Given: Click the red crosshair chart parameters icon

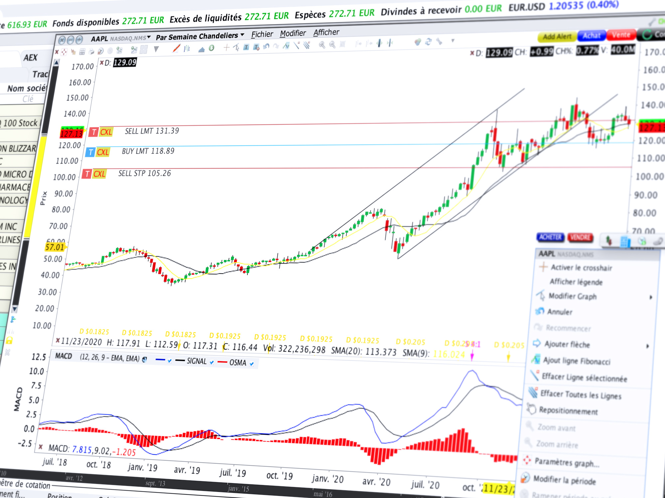Looking at the screenshot, I should (64, 52).
